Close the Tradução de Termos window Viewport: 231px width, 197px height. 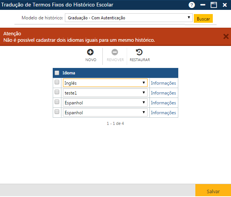click(x=225, y=5)
